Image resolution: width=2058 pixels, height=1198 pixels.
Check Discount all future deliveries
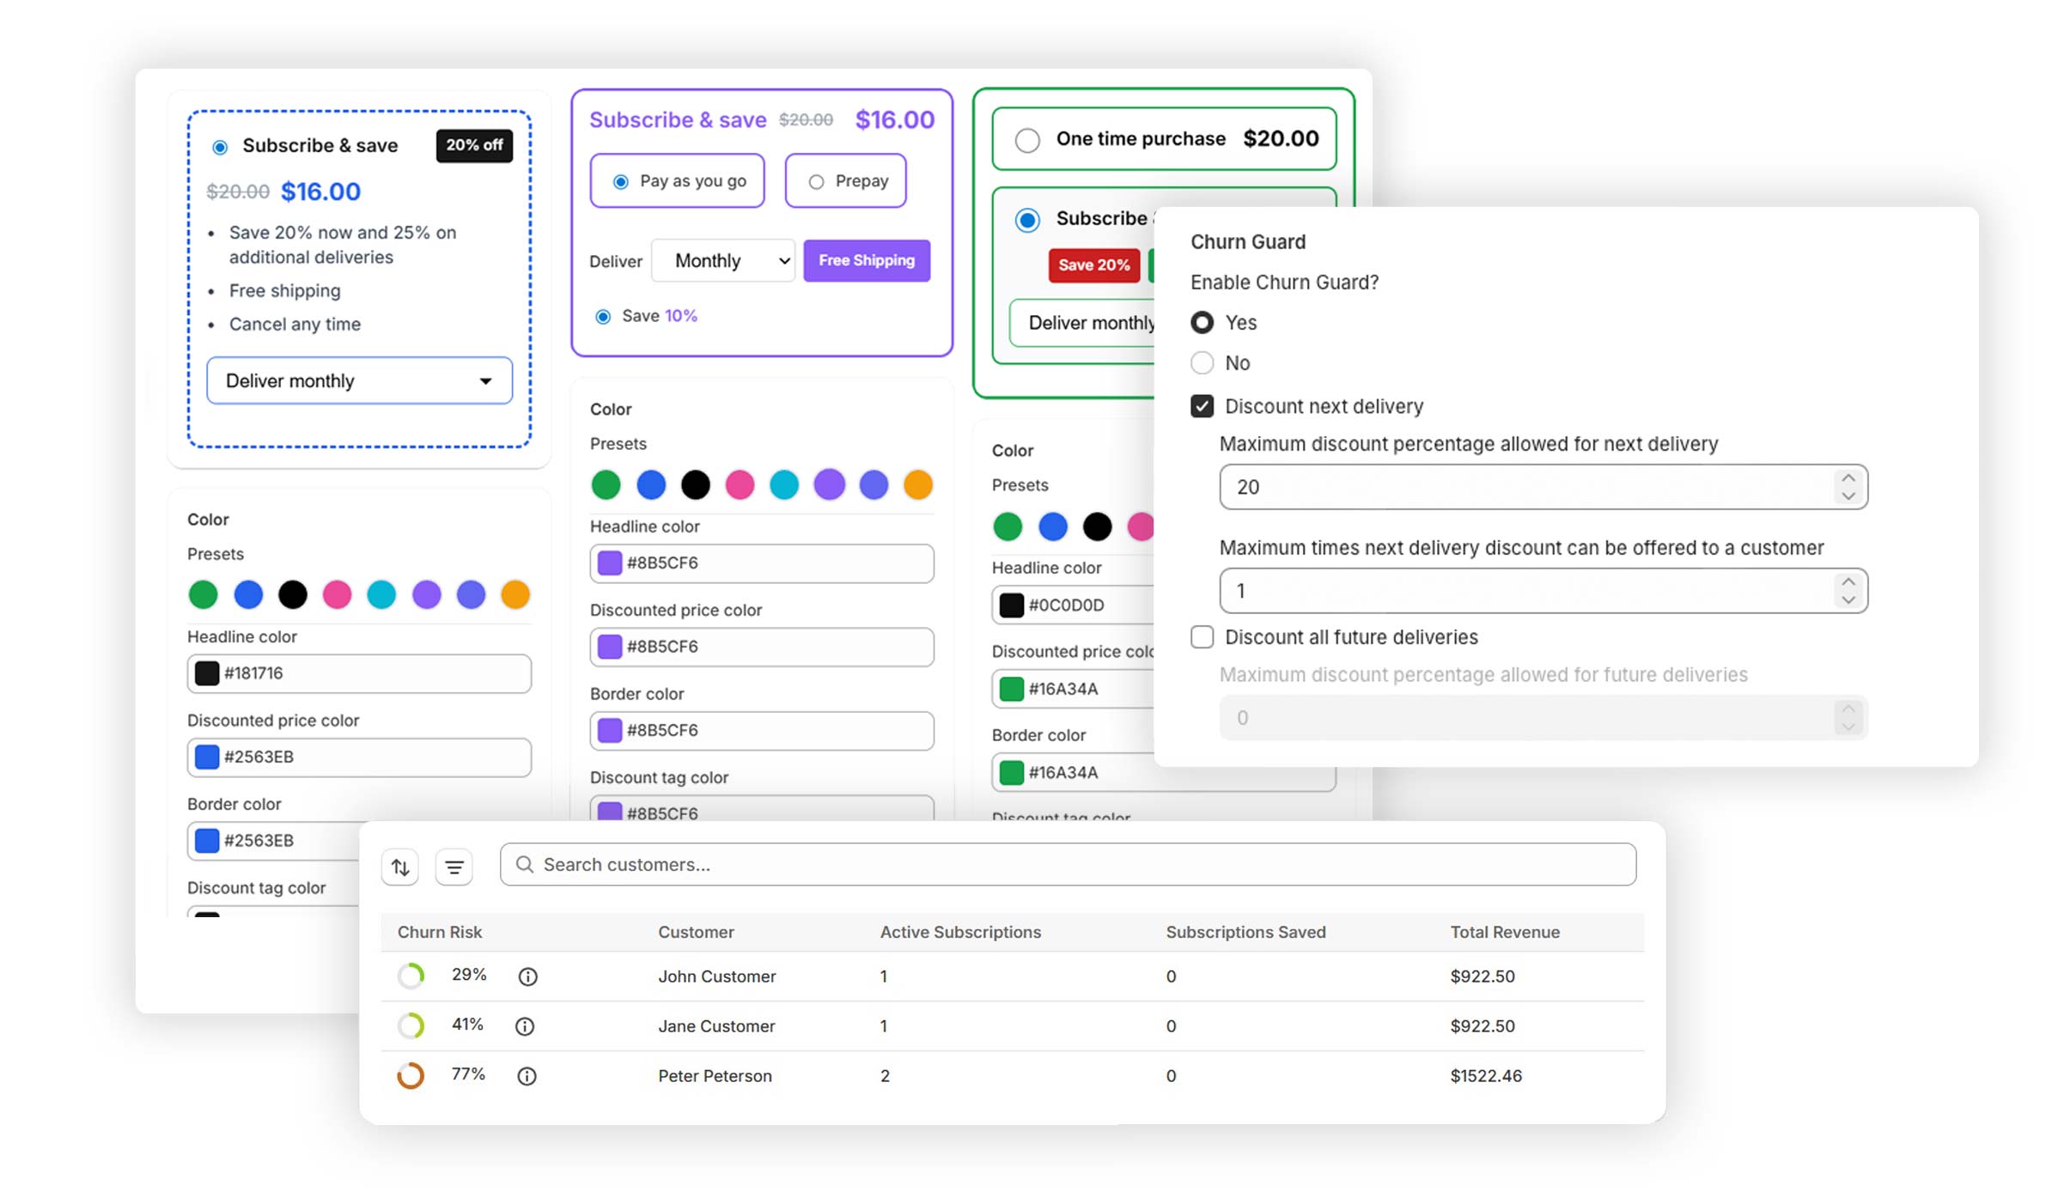pyautogui.click(x=1202, y=636)
